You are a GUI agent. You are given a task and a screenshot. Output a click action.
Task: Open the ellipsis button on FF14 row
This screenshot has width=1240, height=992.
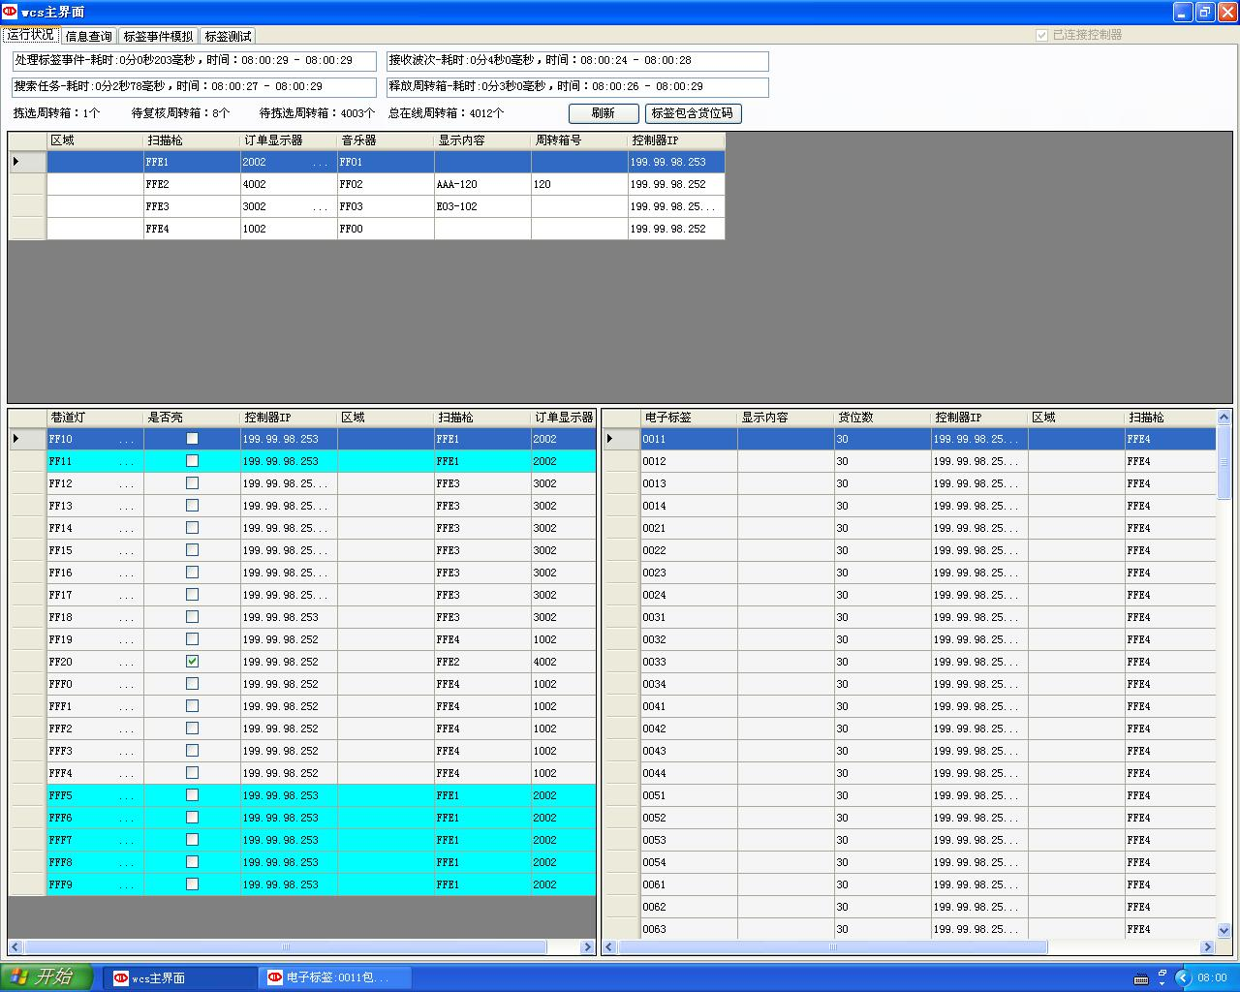click(x=127, y=529)
